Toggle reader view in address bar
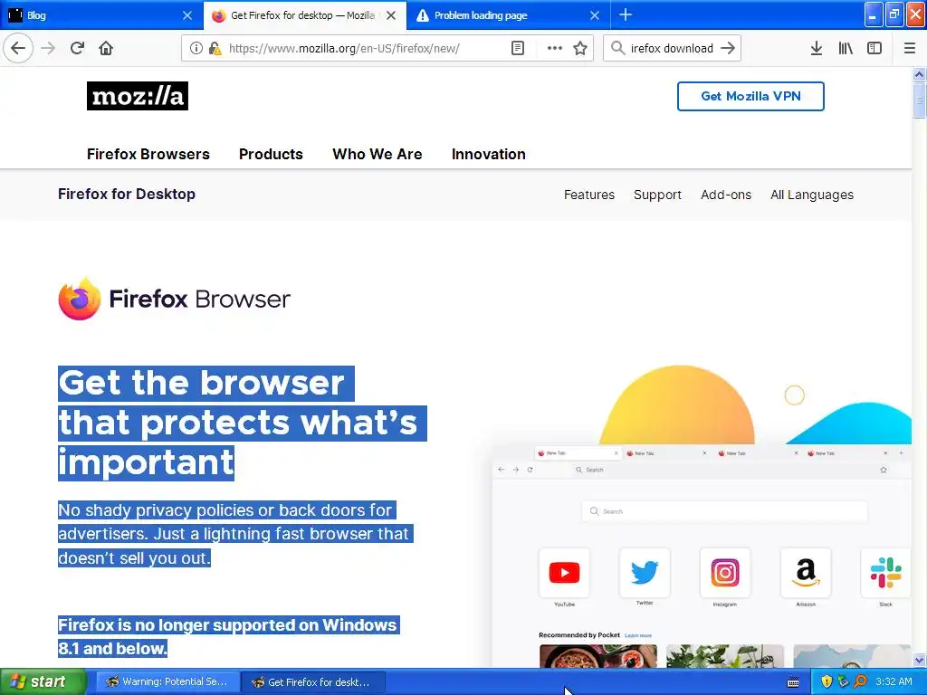927x695 pixels. point(518,49)
